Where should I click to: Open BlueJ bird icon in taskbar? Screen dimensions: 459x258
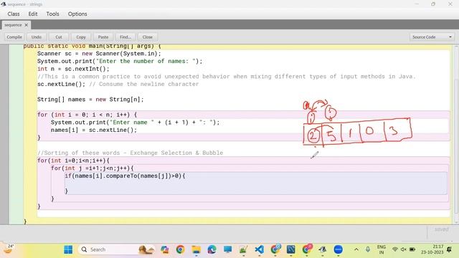coord(323,249)
